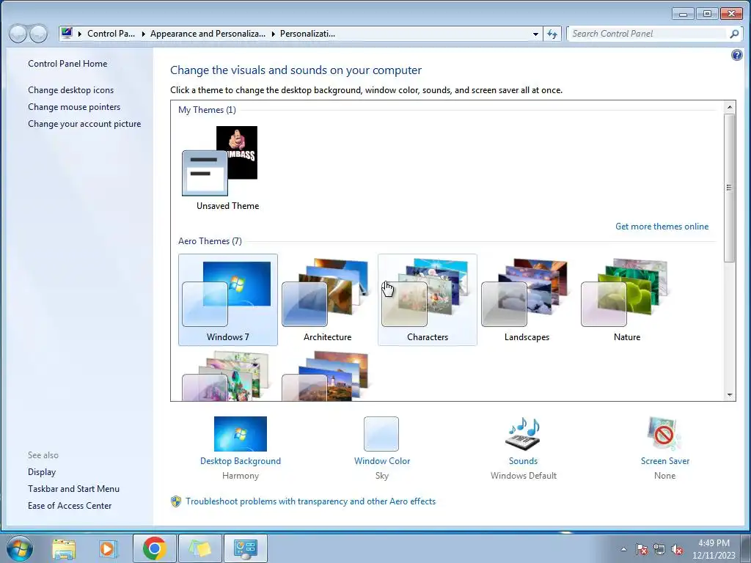Viewport: 751px width, 563px height.
Task: Click the Window Color swatch icon
Action: 381,434
